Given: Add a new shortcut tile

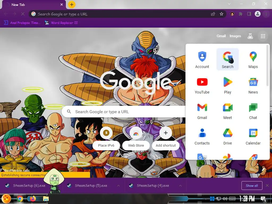Looking at the screenshot, I should click(166, 138).
